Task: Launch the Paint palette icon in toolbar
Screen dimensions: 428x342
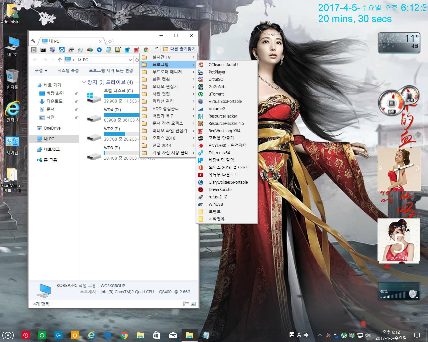Action: (x=90, y=50)
